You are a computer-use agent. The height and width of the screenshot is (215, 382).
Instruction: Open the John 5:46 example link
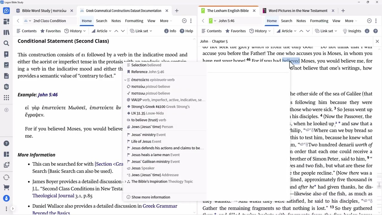pos(48,95)
